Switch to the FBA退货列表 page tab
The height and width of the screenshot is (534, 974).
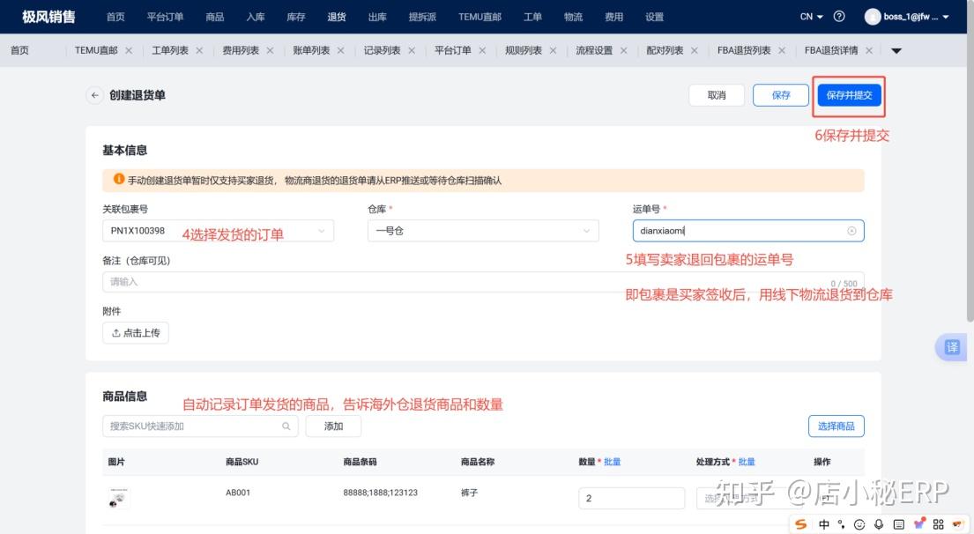(x=744, y=50)
